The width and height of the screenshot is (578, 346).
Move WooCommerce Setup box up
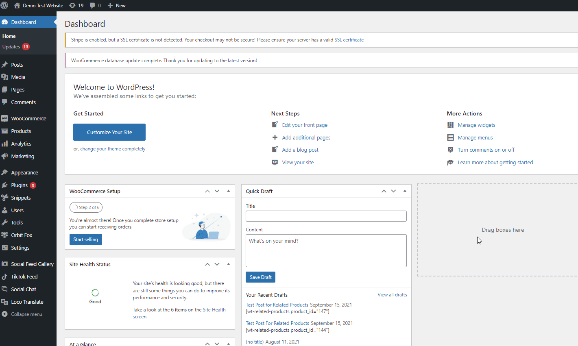207,191
